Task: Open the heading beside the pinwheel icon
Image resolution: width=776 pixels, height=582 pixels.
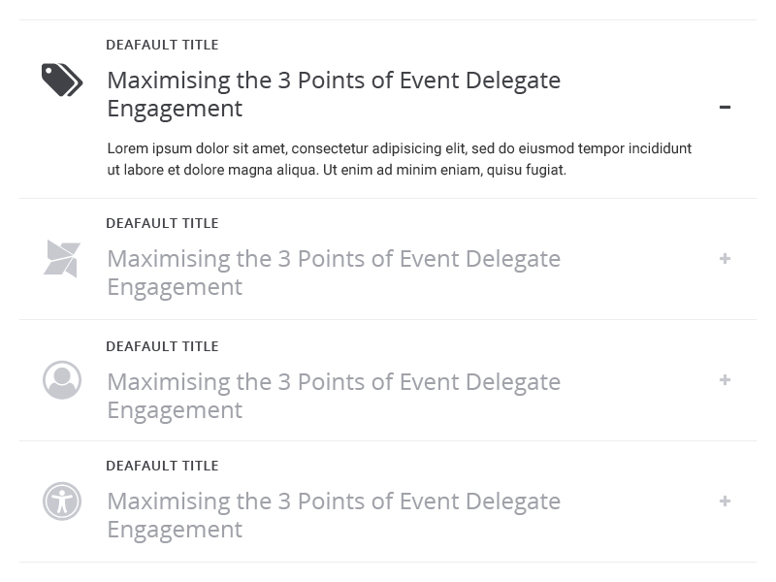Action: point(333,259)
